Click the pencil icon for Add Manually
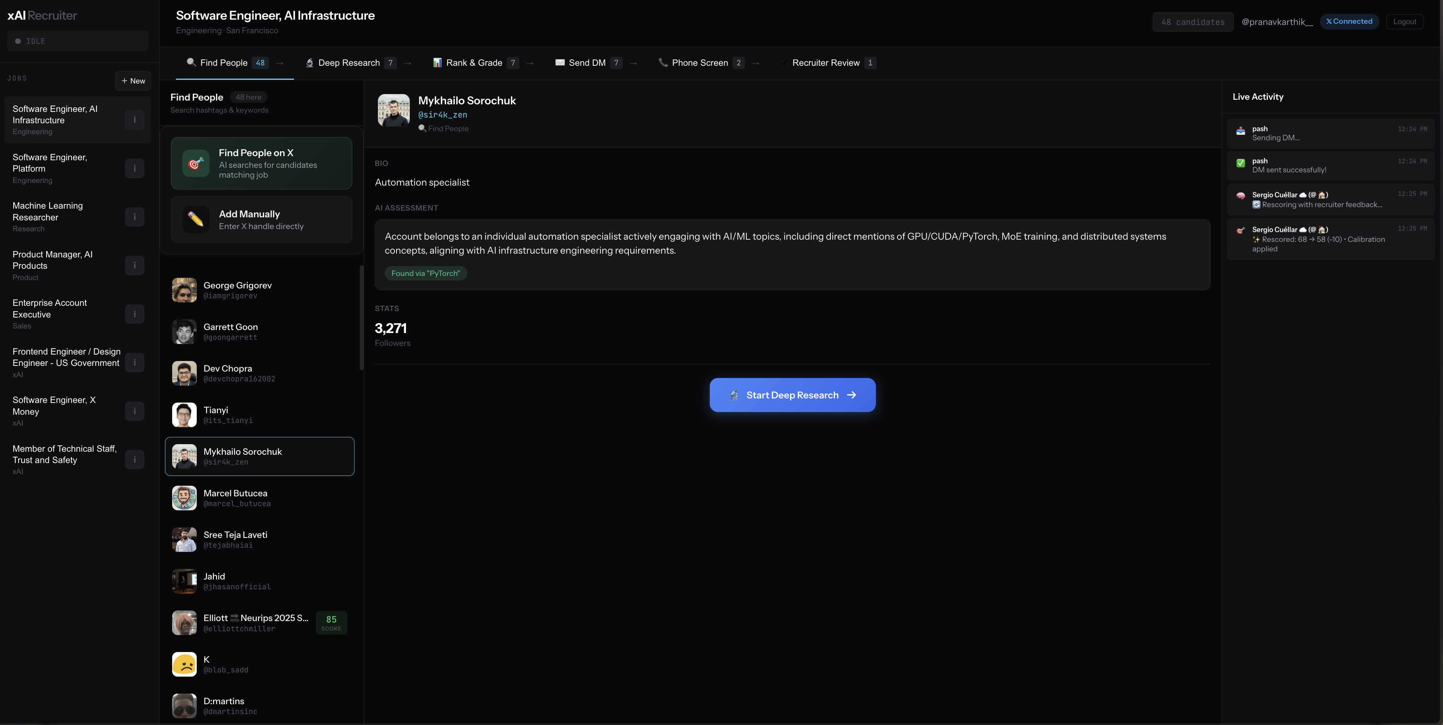The height and width of the screenshot is (725, 1443). pos(196,220)
